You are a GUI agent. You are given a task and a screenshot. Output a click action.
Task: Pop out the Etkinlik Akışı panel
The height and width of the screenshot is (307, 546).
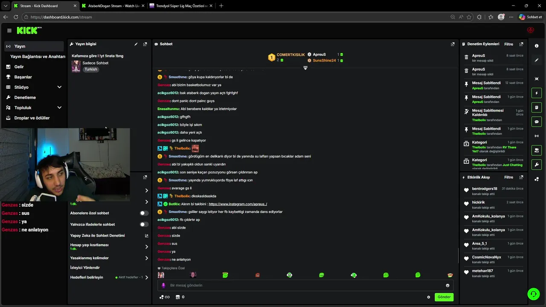pyautogui.click(x=521, y=177)
